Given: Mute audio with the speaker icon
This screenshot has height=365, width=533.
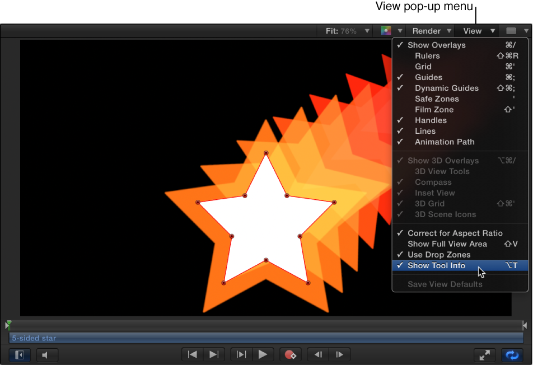Looking at the screenshot, I should tap(47, 354).
